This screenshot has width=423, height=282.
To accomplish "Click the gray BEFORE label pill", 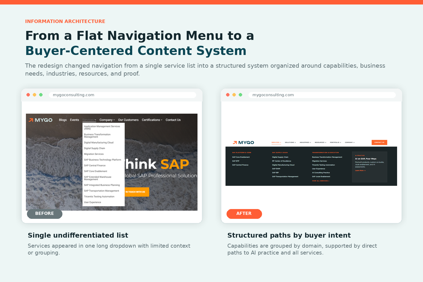I will (x=45, y=214).
